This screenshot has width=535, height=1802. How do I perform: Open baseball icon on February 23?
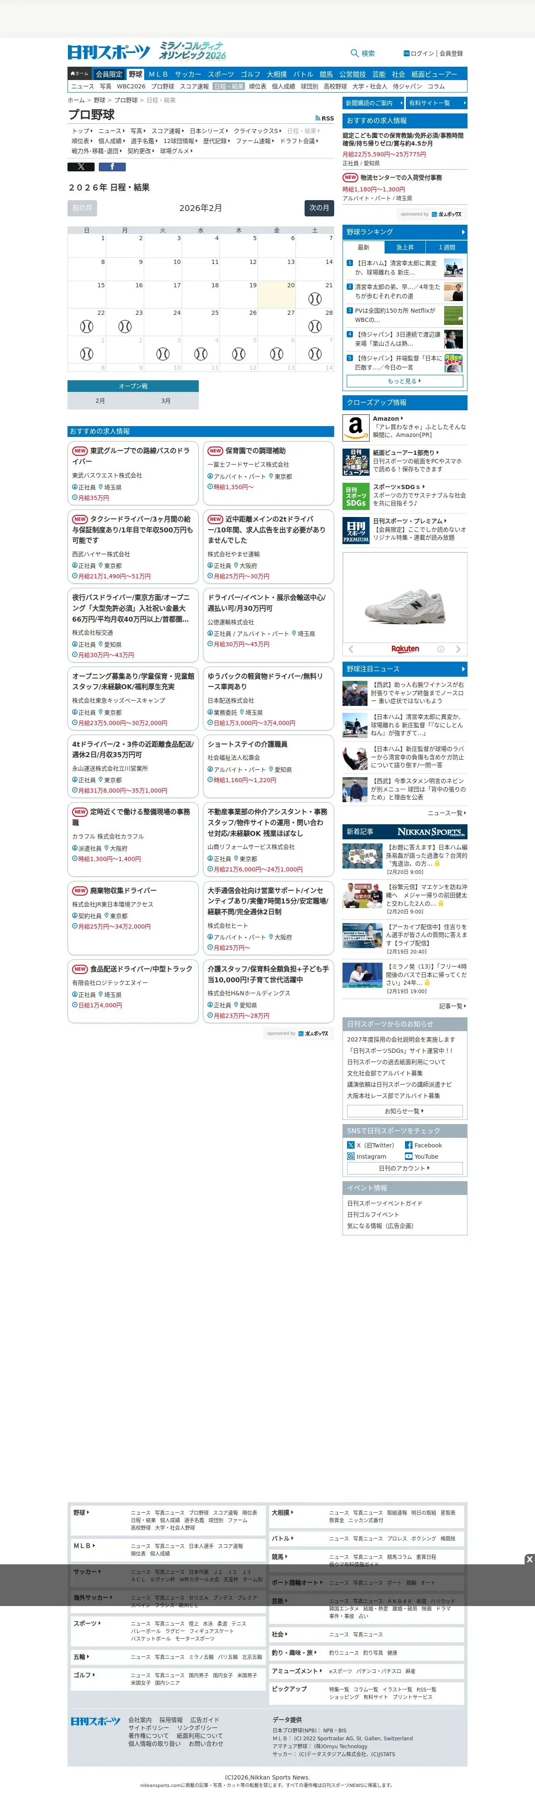click(x=125, y=326)
